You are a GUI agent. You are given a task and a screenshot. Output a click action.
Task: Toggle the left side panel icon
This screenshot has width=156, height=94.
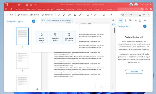[x=43, y=20]
